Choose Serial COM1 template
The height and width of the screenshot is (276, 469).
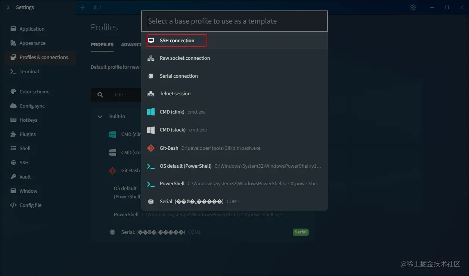(x=234, y=201)
